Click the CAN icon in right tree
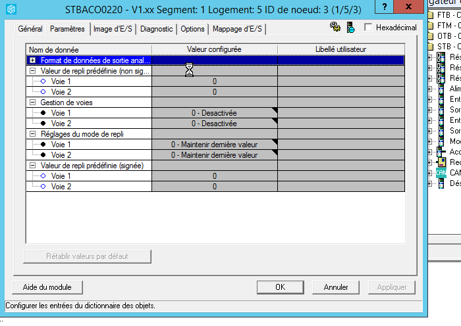The image size is (461, 326). pyautogui.click(x=441, y=172)
